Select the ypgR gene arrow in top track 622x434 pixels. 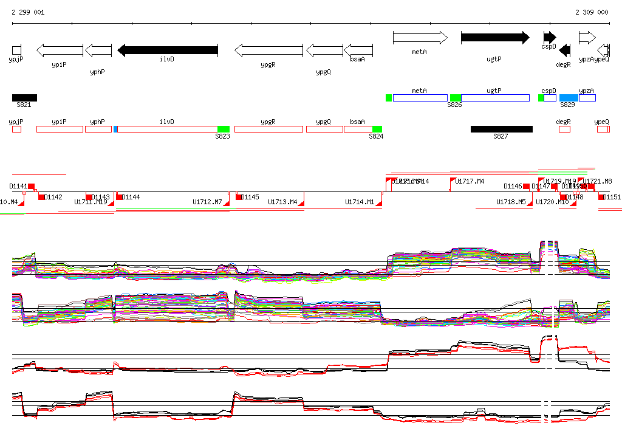268,50
